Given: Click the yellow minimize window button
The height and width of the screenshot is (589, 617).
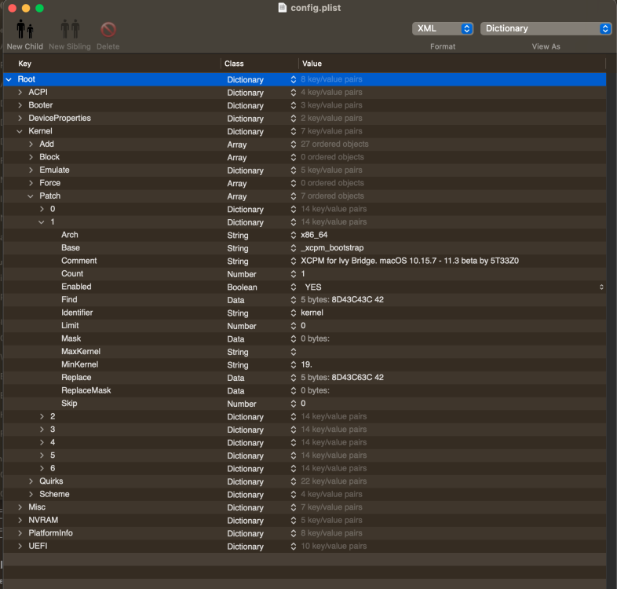Looking at the screenshot, I should pyautogui.click(x=26, y=8).
